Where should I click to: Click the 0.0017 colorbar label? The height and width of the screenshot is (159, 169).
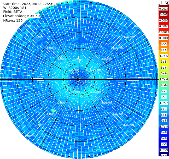[x=164, y=9]
